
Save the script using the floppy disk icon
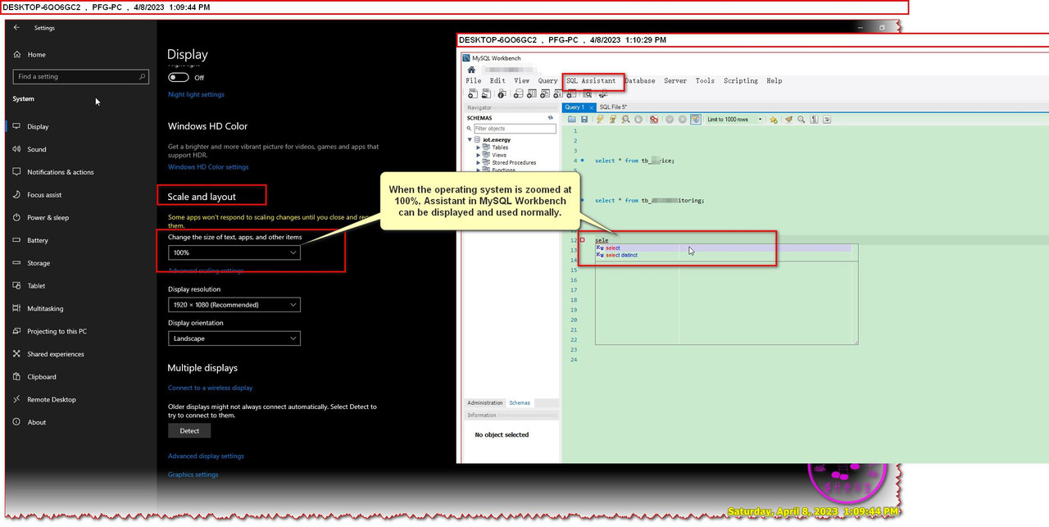coord(584,120)
